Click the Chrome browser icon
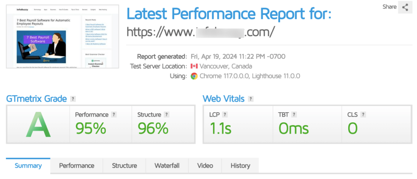Image resolution: width=417 pixels, height=179 pixels. [194, 76]
